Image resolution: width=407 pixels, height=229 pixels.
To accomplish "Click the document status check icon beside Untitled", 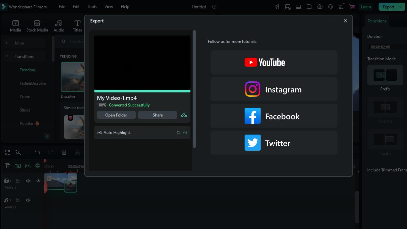I will [214, 7].
